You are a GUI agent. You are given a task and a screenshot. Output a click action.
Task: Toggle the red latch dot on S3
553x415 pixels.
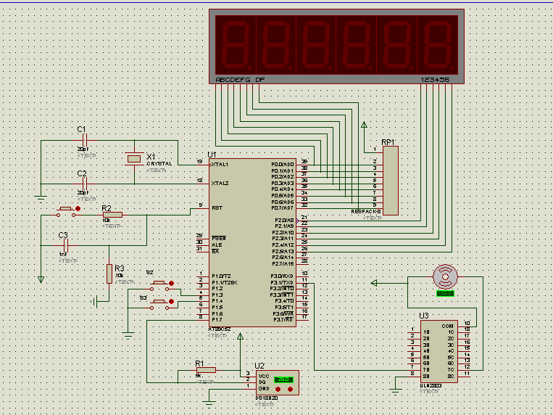171,302
